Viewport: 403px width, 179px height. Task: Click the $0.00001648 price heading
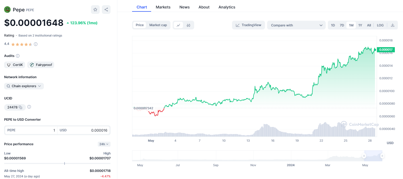34,23
